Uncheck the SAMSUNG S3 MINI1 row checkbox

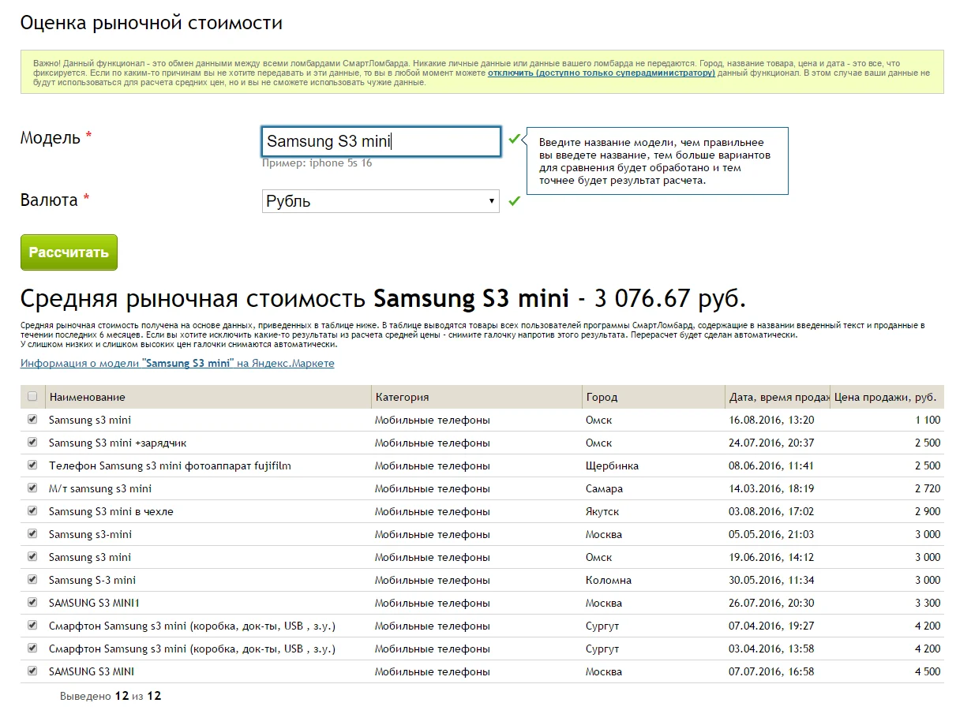pyautogui.click(x=32, y=603)
